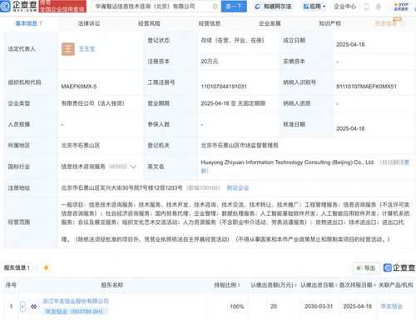Screen dimensions: 416x320
Task: Open 浙江华友钴业股份有限公司 shareholder link
Action: (76, 301)
